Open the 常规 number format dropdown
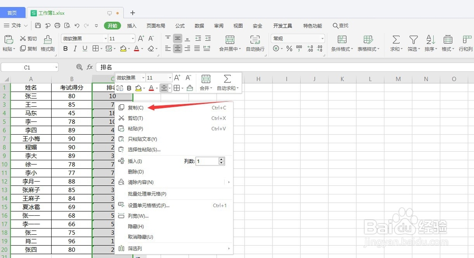Viewport: 474px width, 258px height. click(322, 38)
